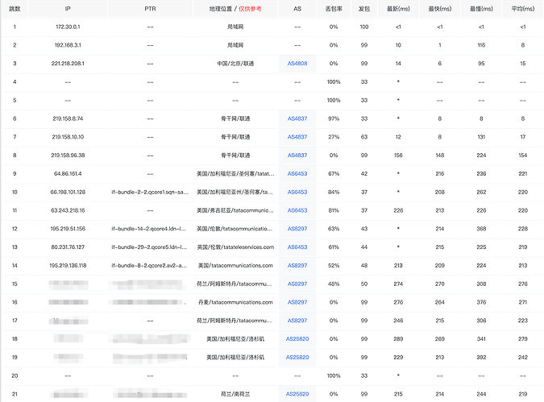Open AS8297 link in hop 17 row
Viewport: 544px width, 402px height.
[297, 321]
